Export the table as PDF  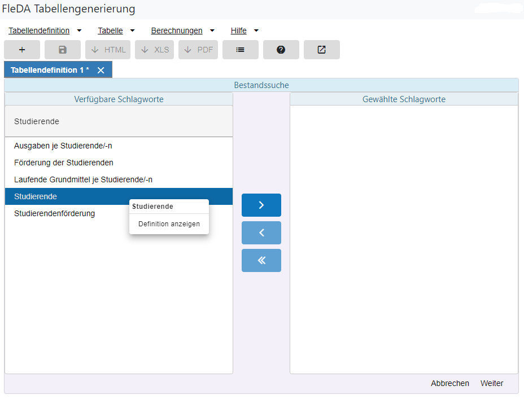point(198,50)
